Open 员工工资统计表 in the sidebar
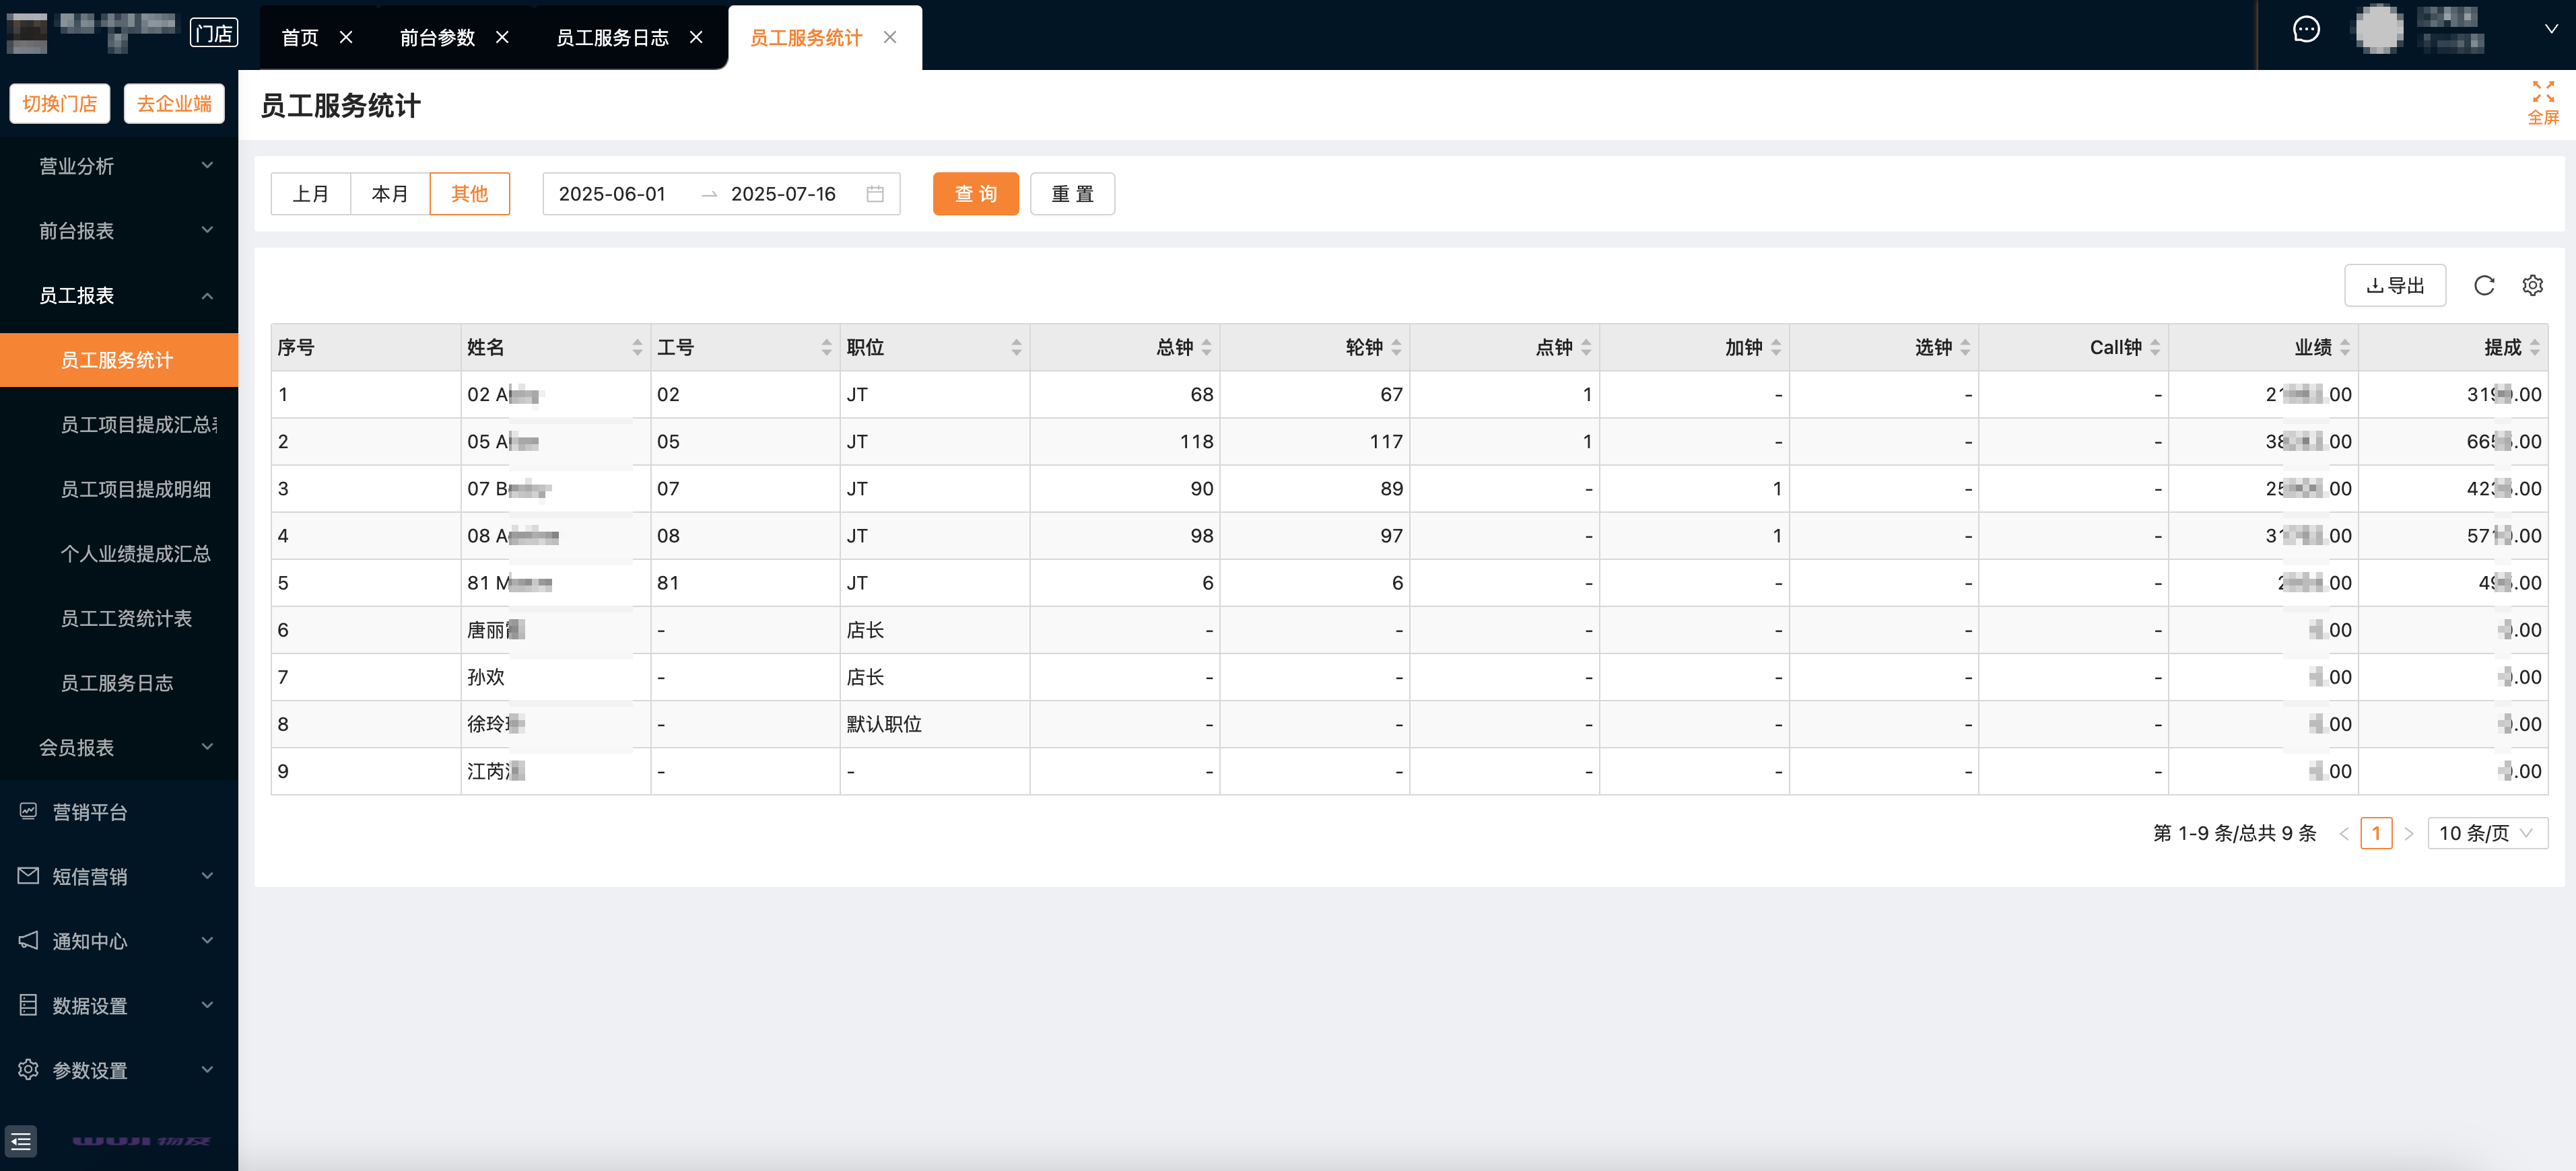 [126, 618]
